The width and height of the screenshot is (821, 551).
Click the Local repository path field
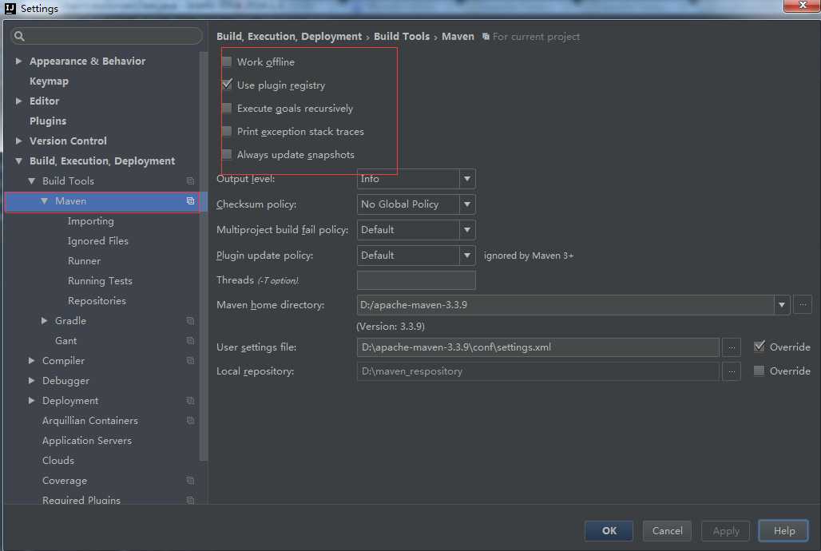537,371
